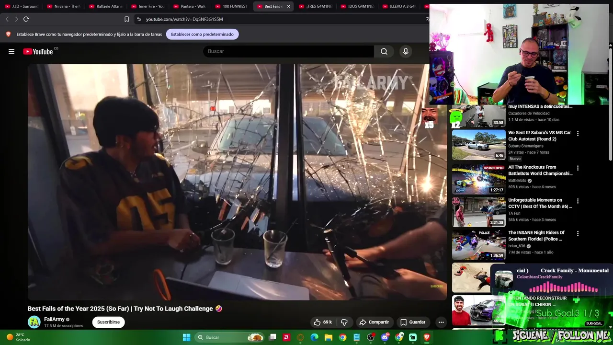
Task: Click Establecer como predeterminado button
Action: coord(202,34)
